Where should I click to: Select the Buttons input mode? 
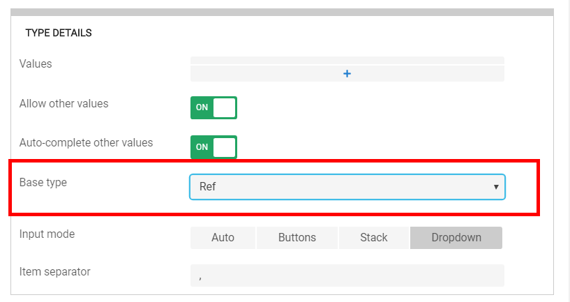click(x=297, y=238)
